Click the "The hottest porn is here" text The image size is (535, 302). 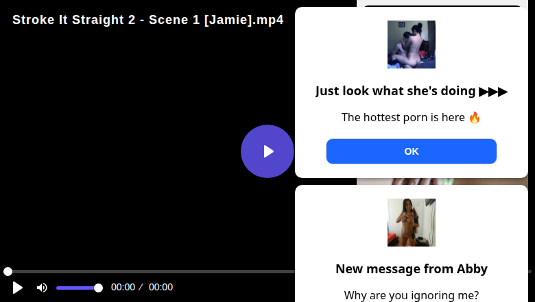403,117
